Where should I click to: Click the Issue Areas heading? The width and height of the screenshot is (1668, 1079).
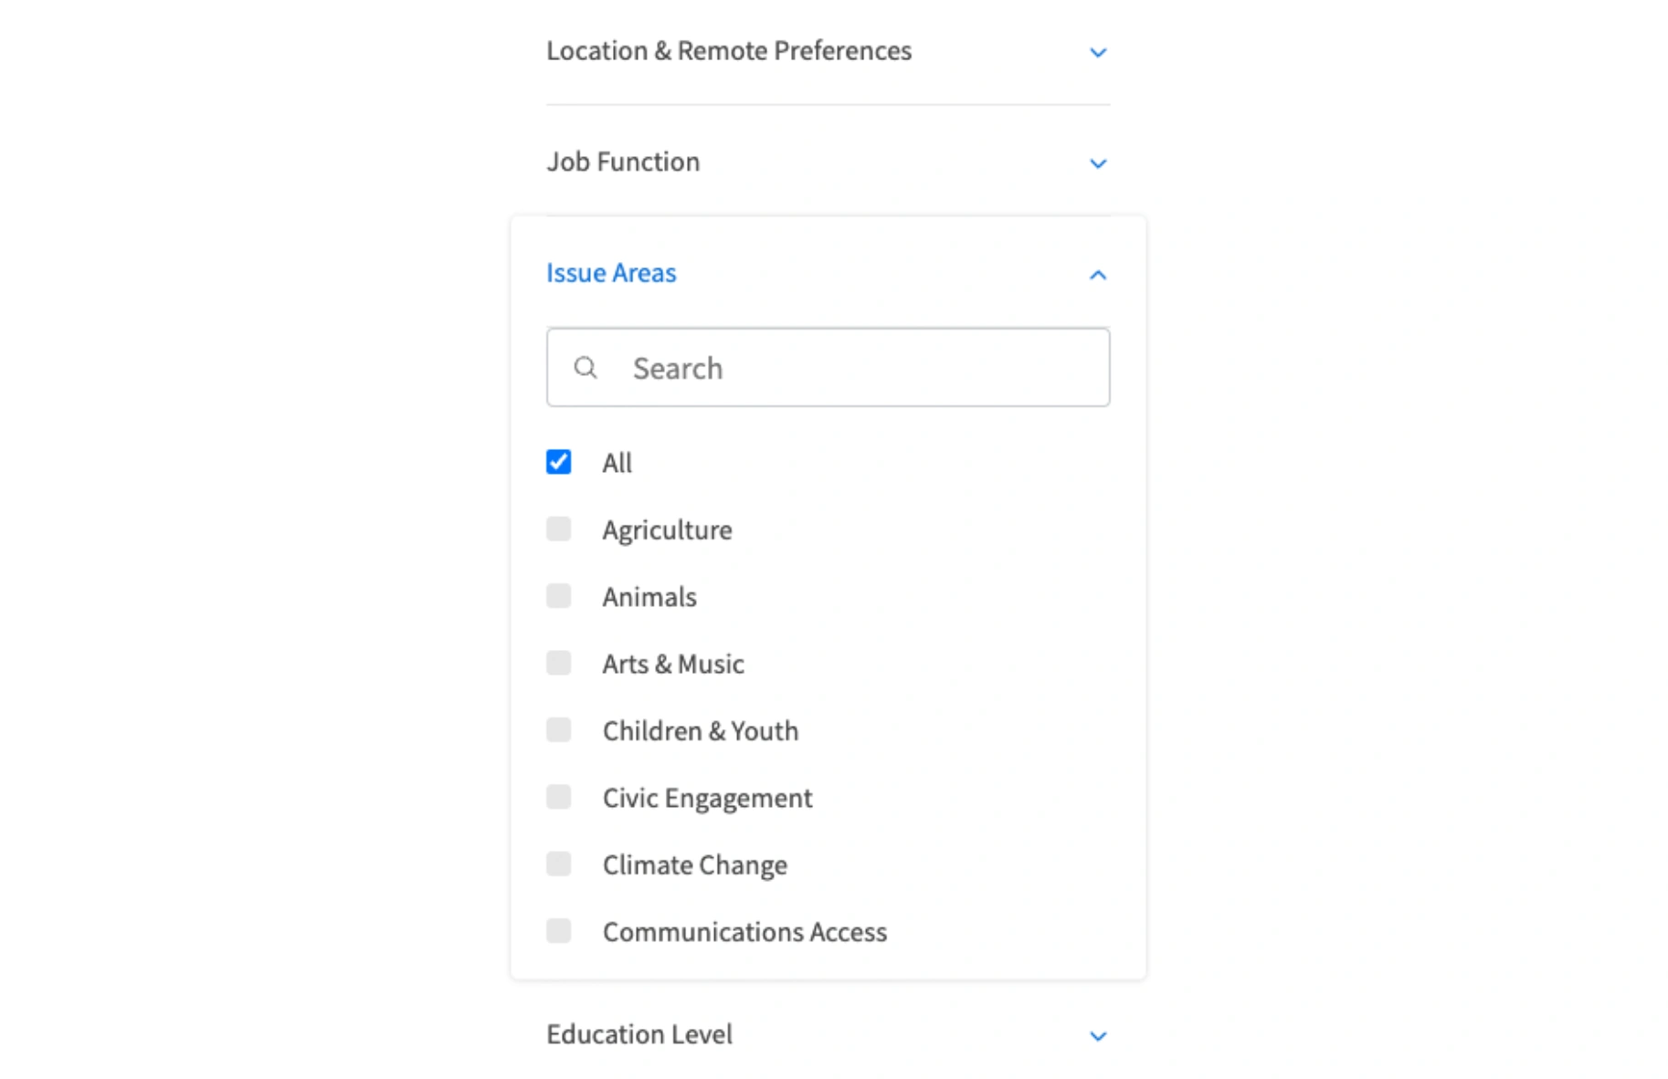coord(611,273)
